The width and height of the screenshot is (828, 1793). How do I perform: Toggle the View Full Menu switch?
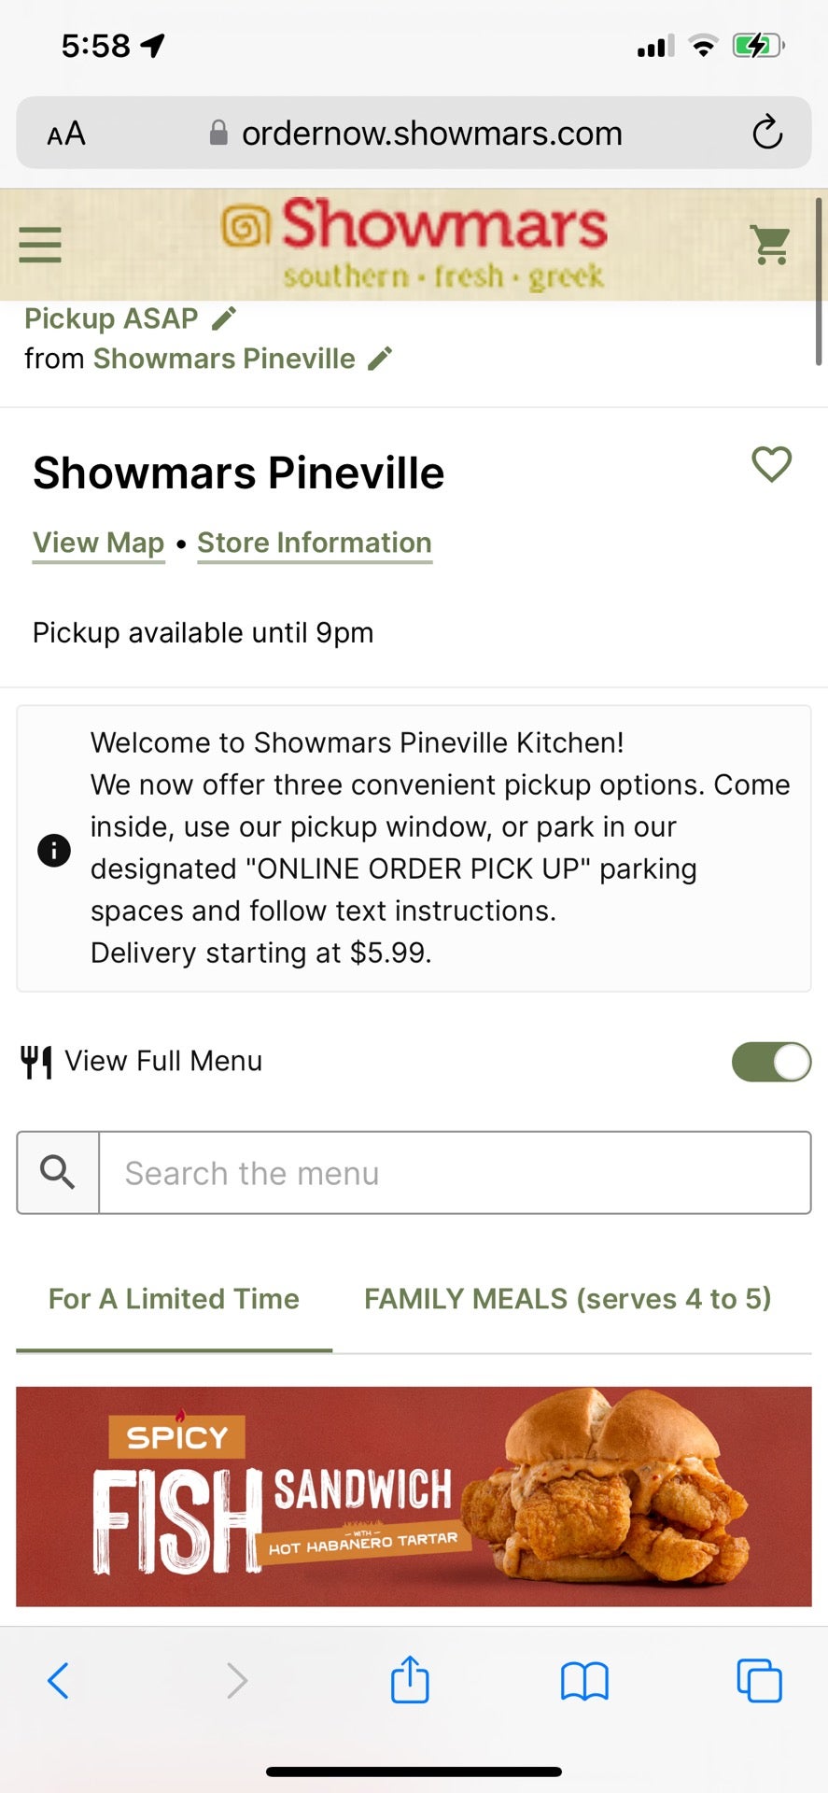[771, 1062]
